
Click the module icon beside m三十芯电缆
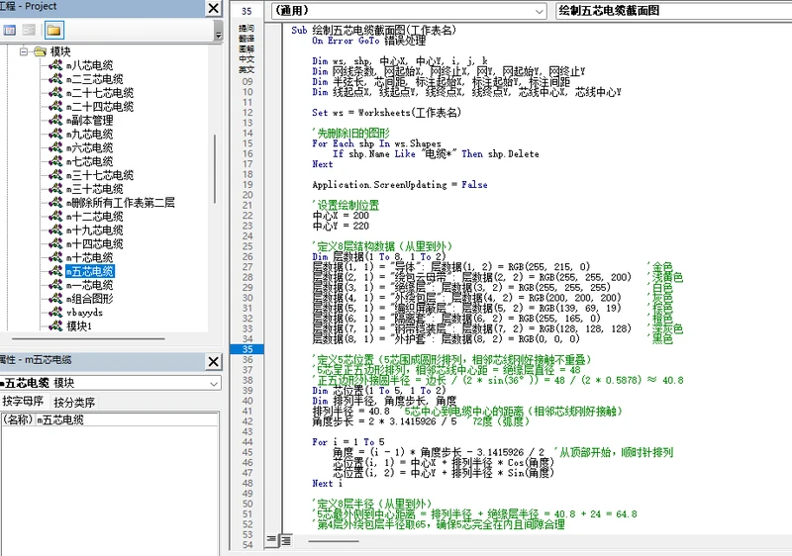55,189
